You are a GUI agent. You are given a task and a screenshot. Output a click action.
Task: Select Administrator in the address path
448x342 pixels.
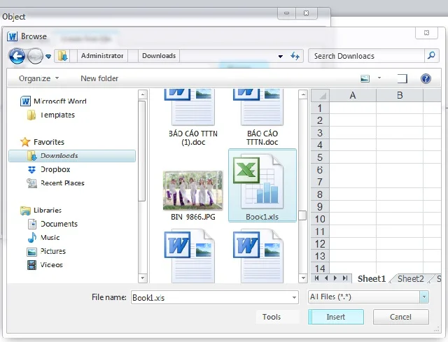[102, 56]
